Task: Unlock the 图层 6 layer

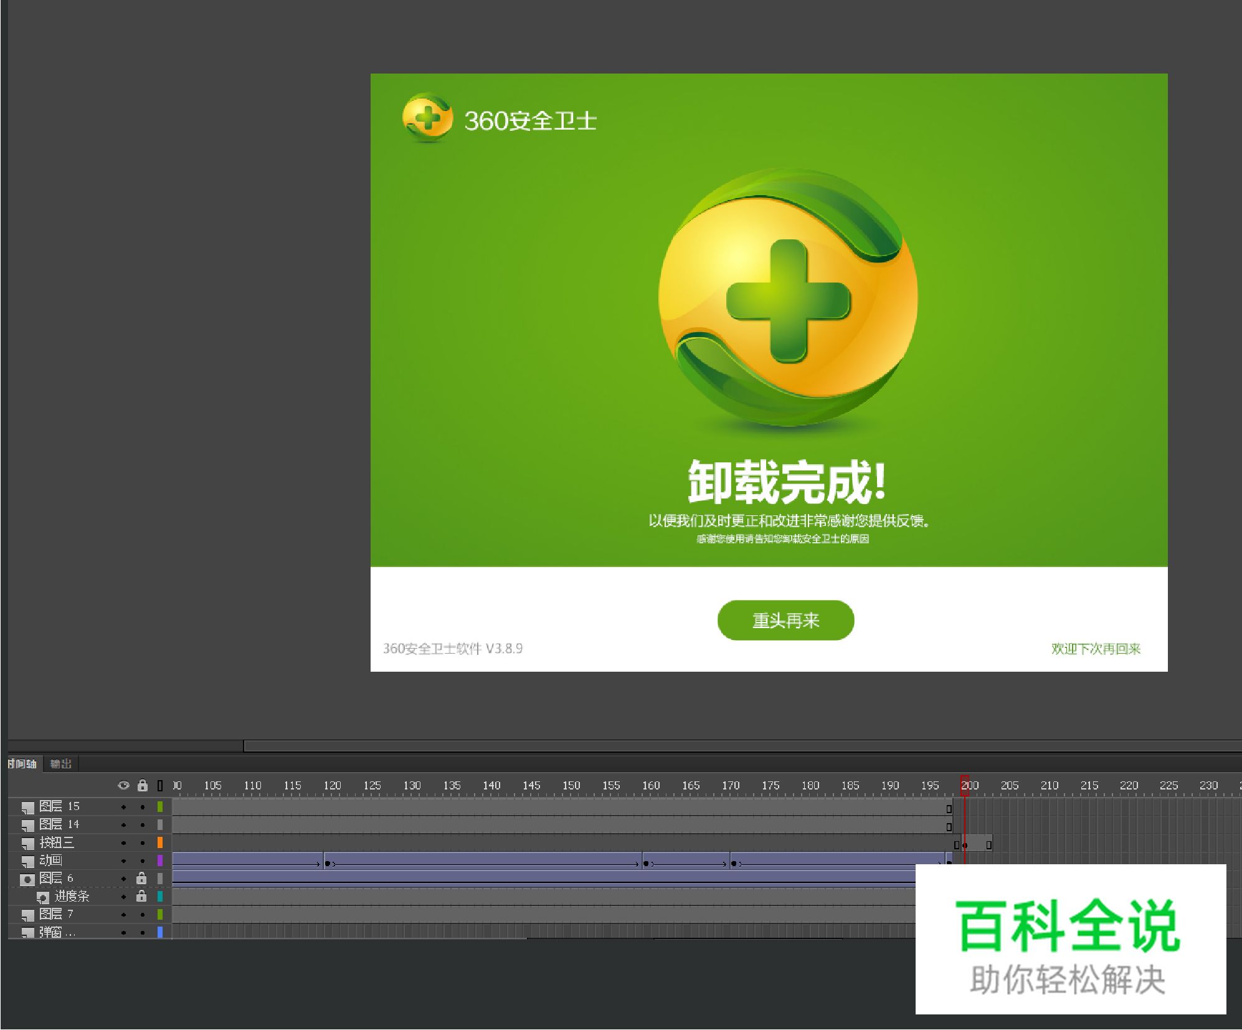Action: [x=142, y=879]
